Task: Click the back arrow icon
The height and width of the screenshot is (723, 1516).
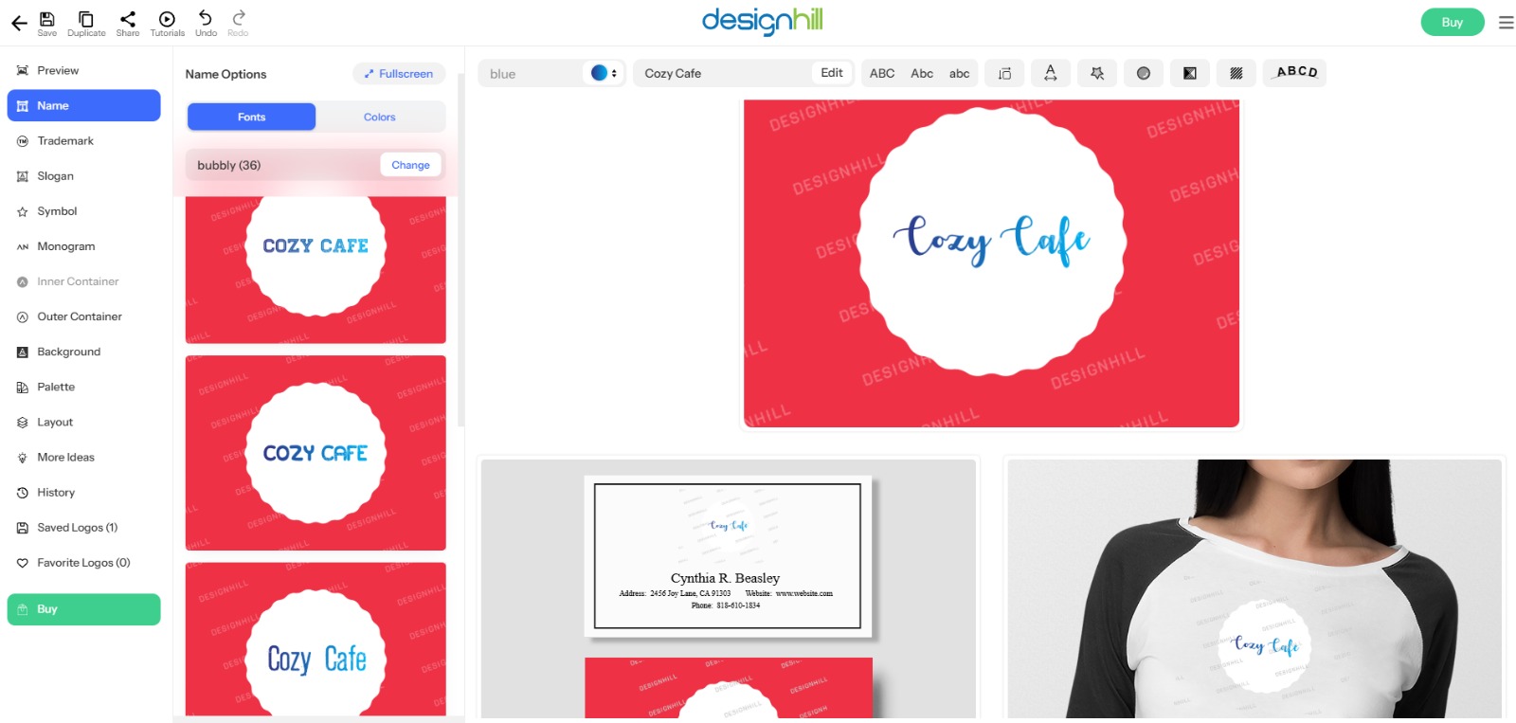Action: [19, 23]
